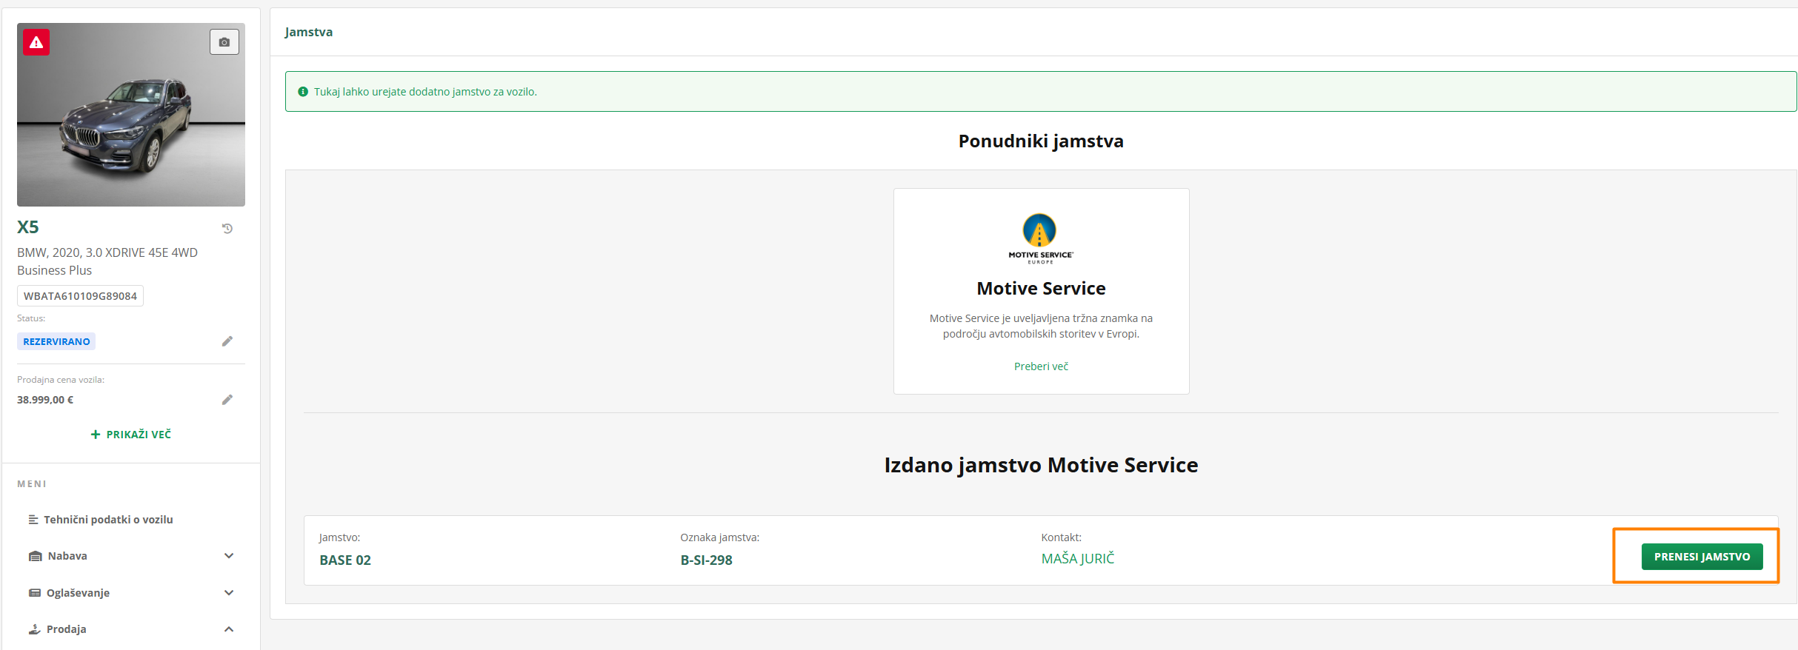Click PRIKAŽI VEČ to show more details

tap(139, 435)
